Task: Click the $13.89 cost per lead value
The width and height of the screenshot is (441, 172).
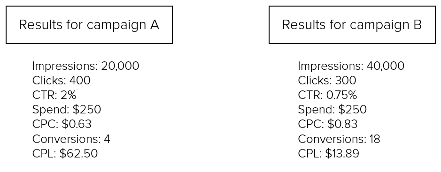Action: [x=342, y=154]
